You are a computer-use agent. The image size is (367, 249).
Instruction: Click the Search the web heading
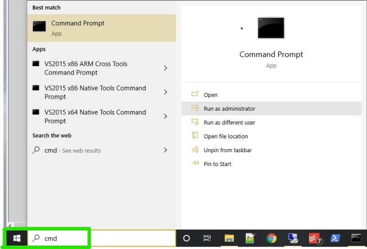(52, 135)
